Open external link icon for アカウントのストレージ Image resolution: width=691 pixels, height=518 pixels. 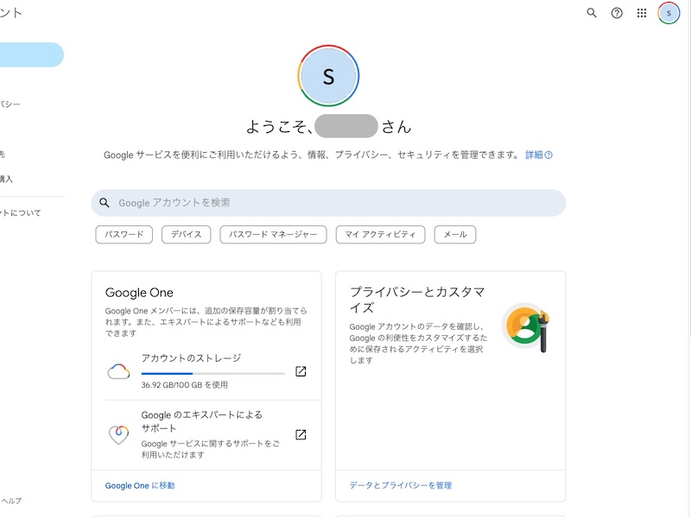301,371
